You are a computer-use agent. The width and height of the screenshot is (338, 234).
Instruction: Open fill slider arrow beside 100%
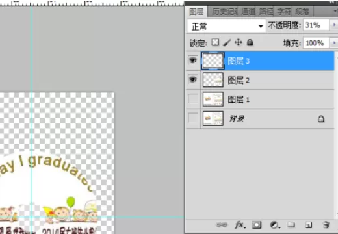pyautogui.click(x=334, y=43)
